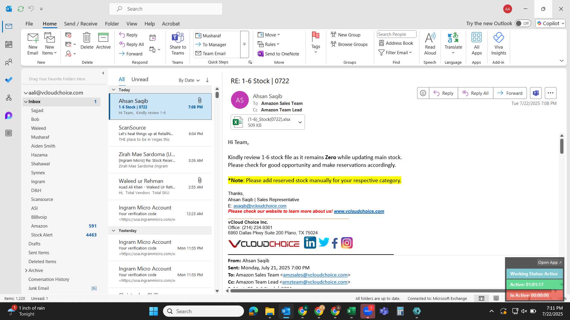Open Calendar from left navigation bar
The image size is (570, 320).
pyautogui.click(x=9, y=44)
